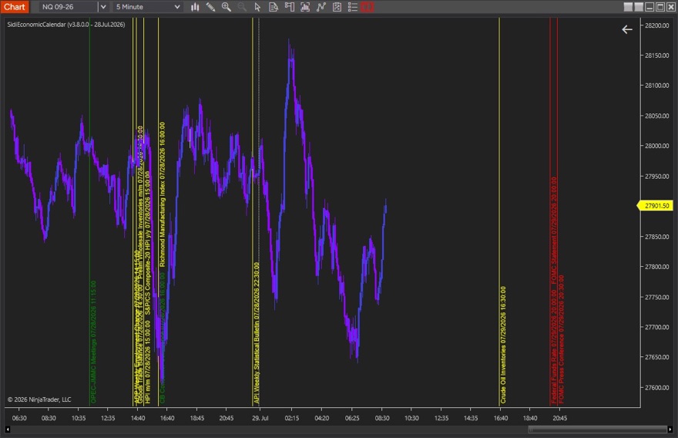The image size is (678, 438).
Task: Open the chart Properties list icon
Action: (352, 7)
